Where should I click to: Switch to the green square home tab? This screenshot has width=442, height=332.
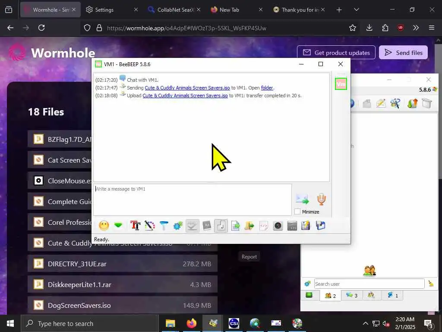point(309,295)
